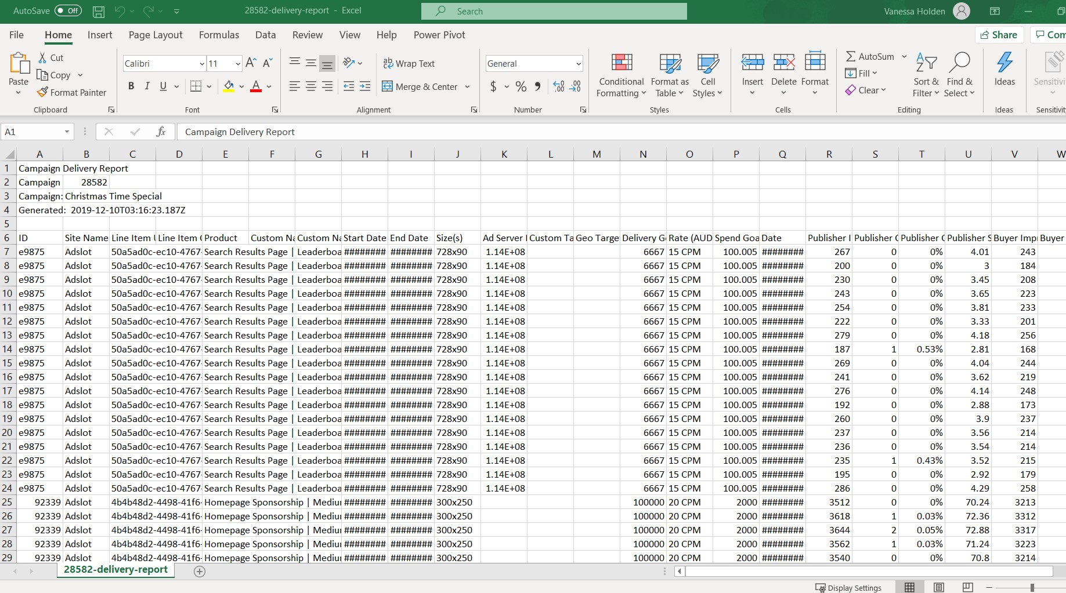Click Find & Select magnifier icon
Viewport: 1066px width, 593px height.
pyautogui.click(x=959, y=63)
